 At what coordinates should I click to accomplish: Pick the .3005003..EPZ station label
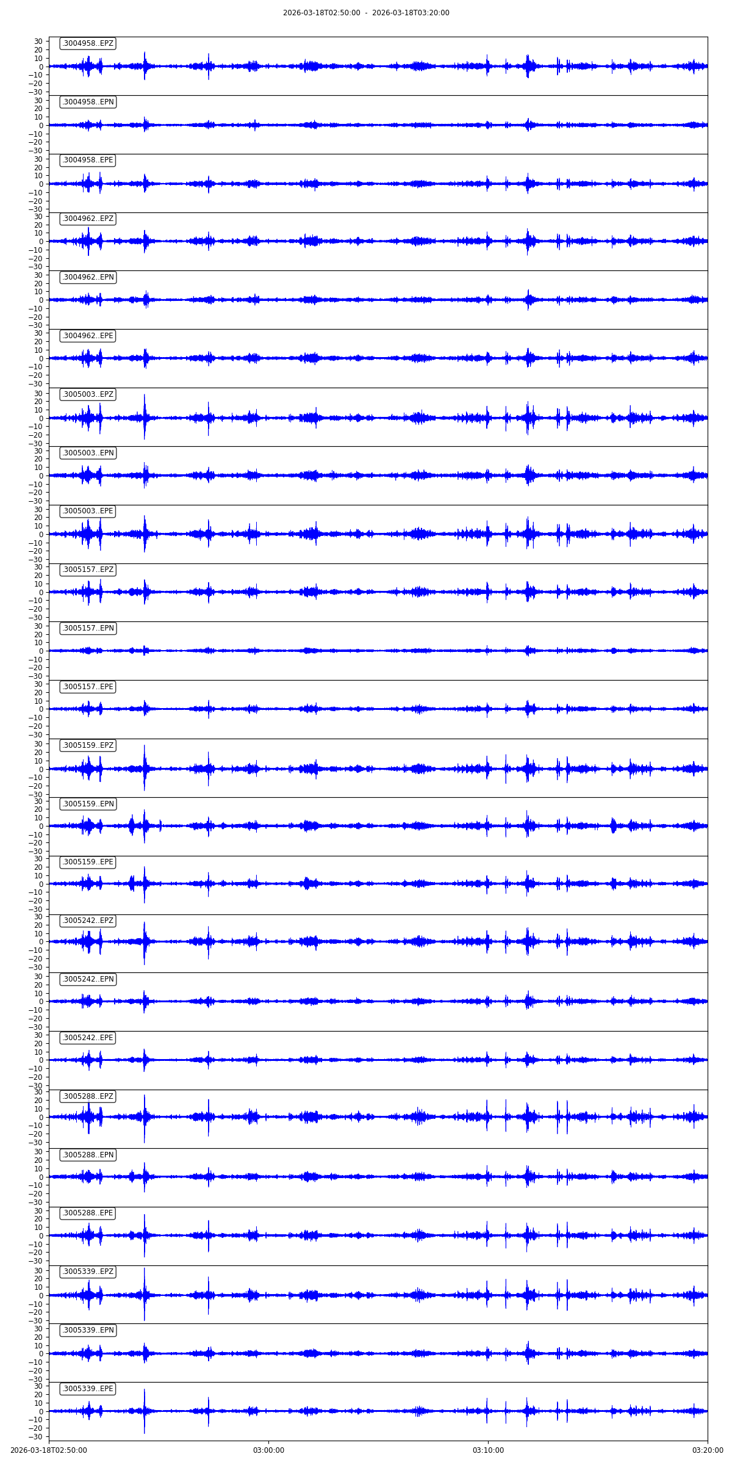click(88, 394)
